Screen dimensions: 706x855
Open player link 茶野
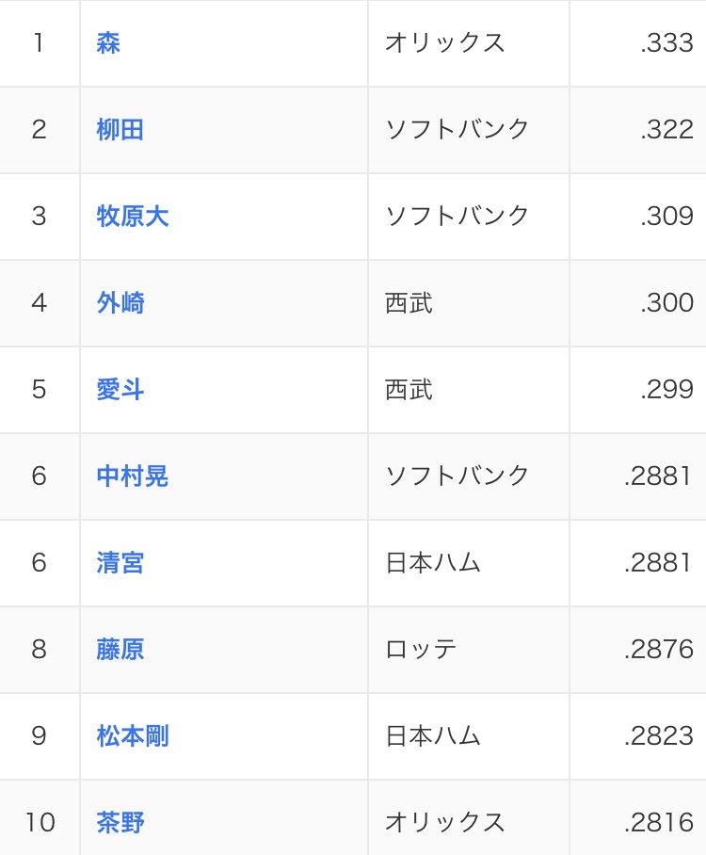(120, 822)
